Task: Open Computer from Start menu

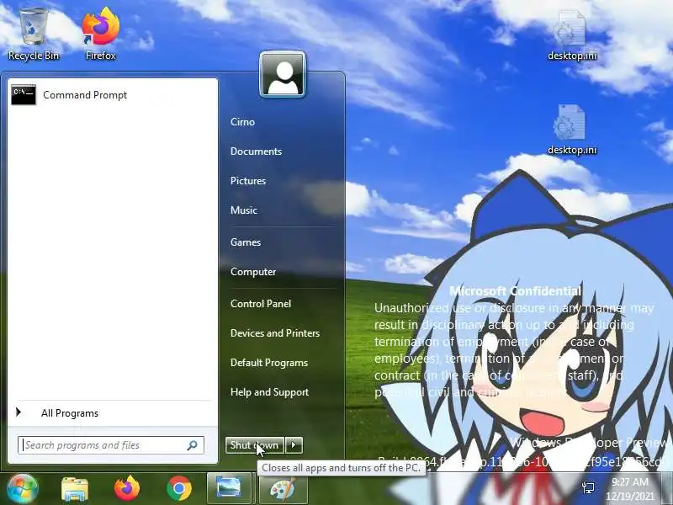Action: pos(253,272)
